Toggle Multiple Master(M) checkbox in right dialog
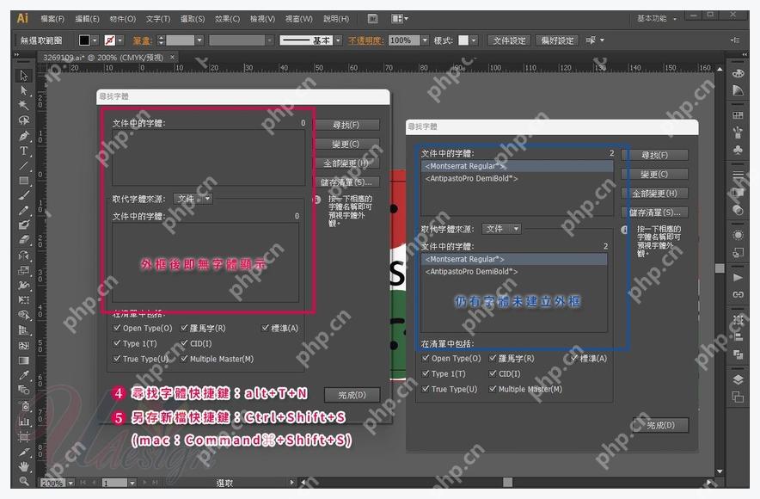 click(x=493, y=389)
